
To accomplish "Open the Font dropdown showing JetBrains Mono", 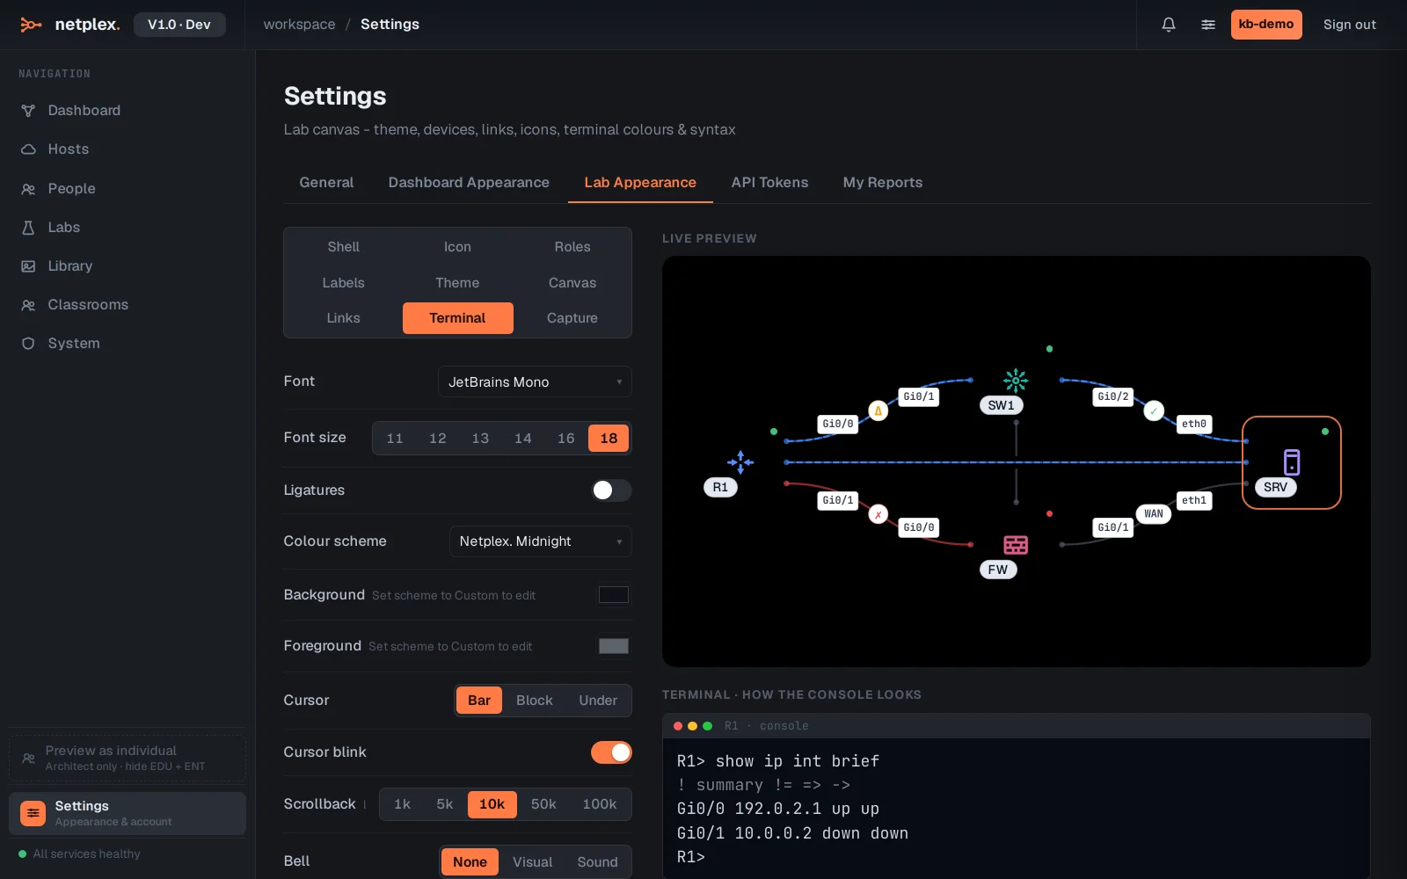I will pos(535,381).
